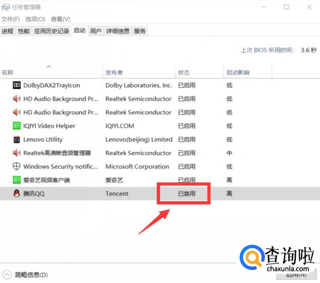320x283 pixels.
Task: Collapse to 简略信息 with the up-arrow circle
Action: coord(7,275)
